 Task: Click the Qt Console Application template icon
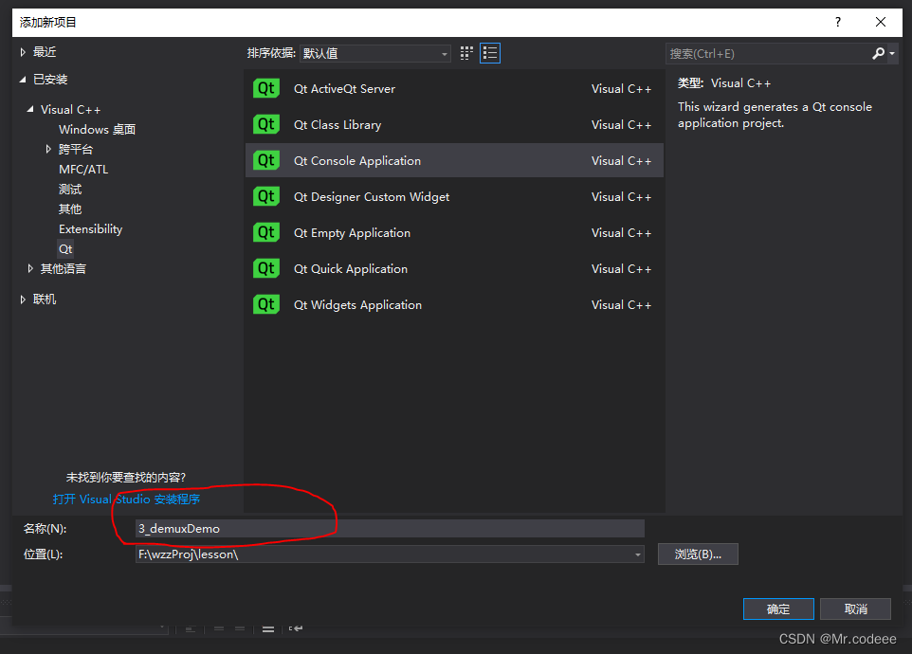(x=266, y=160)
